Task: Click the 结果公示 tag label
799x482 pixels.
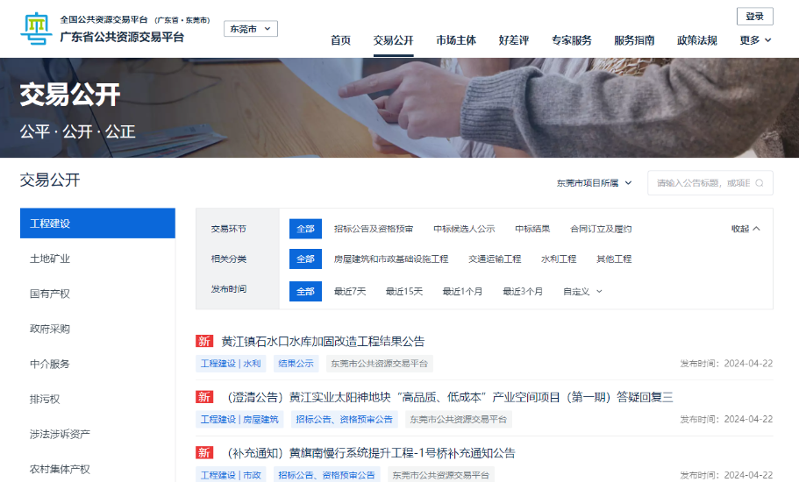Action: [296, 364]
